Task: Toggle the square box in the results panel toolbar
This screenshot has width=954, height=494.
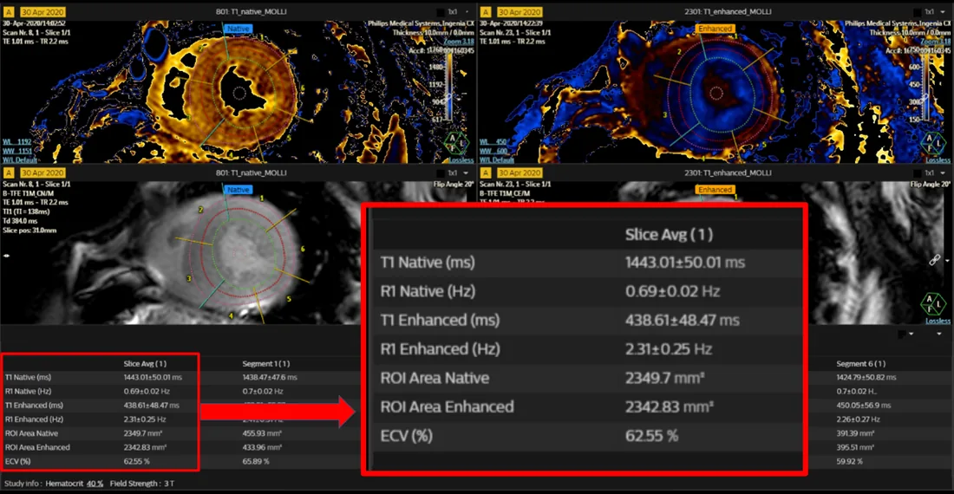Action: 902,335
